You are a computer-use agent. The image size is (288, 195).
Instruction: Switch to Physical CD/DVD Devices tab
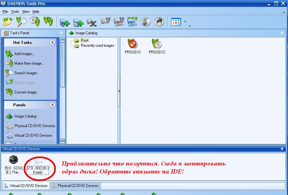pyautogui.click(x=75, y=185)
